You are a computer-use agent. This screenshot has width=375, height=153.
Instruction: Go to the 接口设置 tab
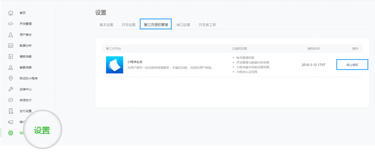tap(183, 25)
